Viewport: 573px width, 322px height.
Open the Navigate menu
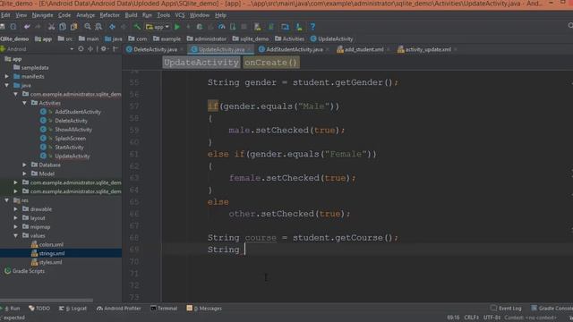[x=42, y=15]
